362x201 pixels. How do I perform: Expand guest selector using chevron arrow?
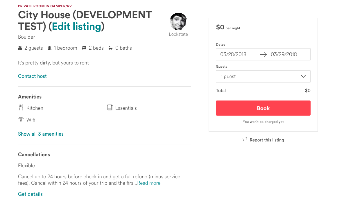click(x=303, y=76)
